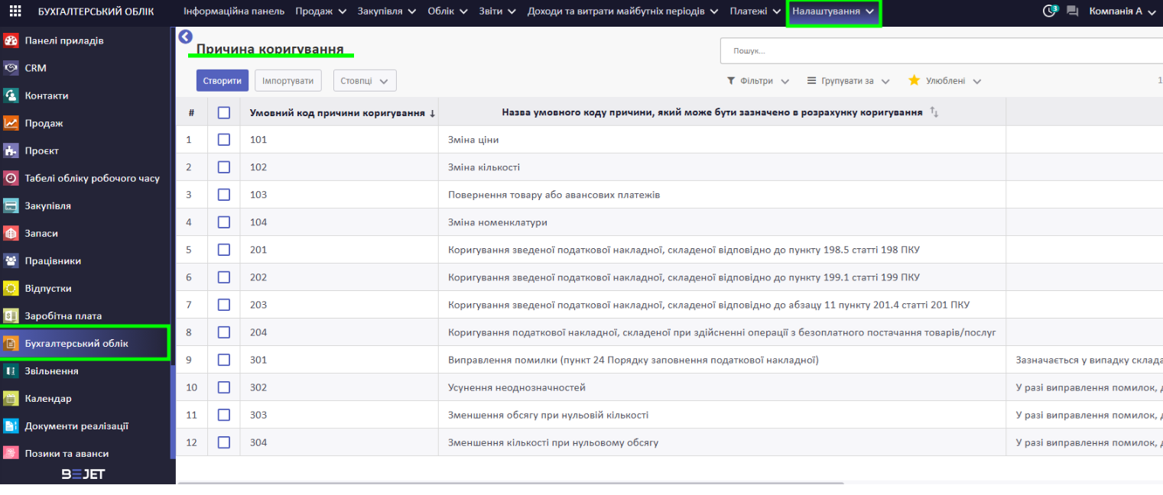Click the Закупівля sidebar icon
Image resolution: width=1163 pixels, height=495 pixels.
[x=11, y=205]
